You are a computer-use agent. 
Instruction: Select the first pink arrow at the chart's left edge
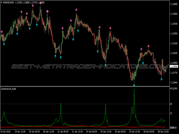pos(2,32)
